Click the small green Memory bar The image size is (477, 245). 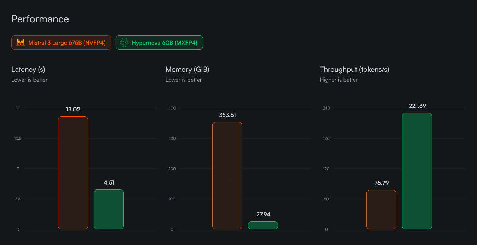[263, 225]
